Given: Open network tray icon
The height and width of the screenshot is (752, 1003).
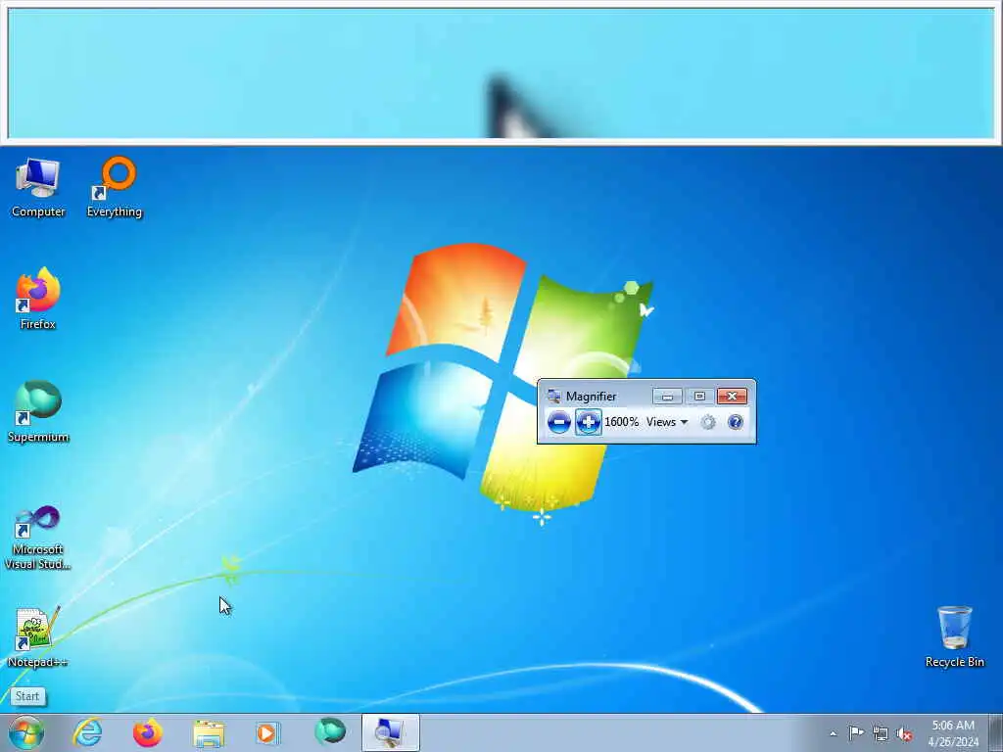Looking at the screenshot, I should 881,733.
